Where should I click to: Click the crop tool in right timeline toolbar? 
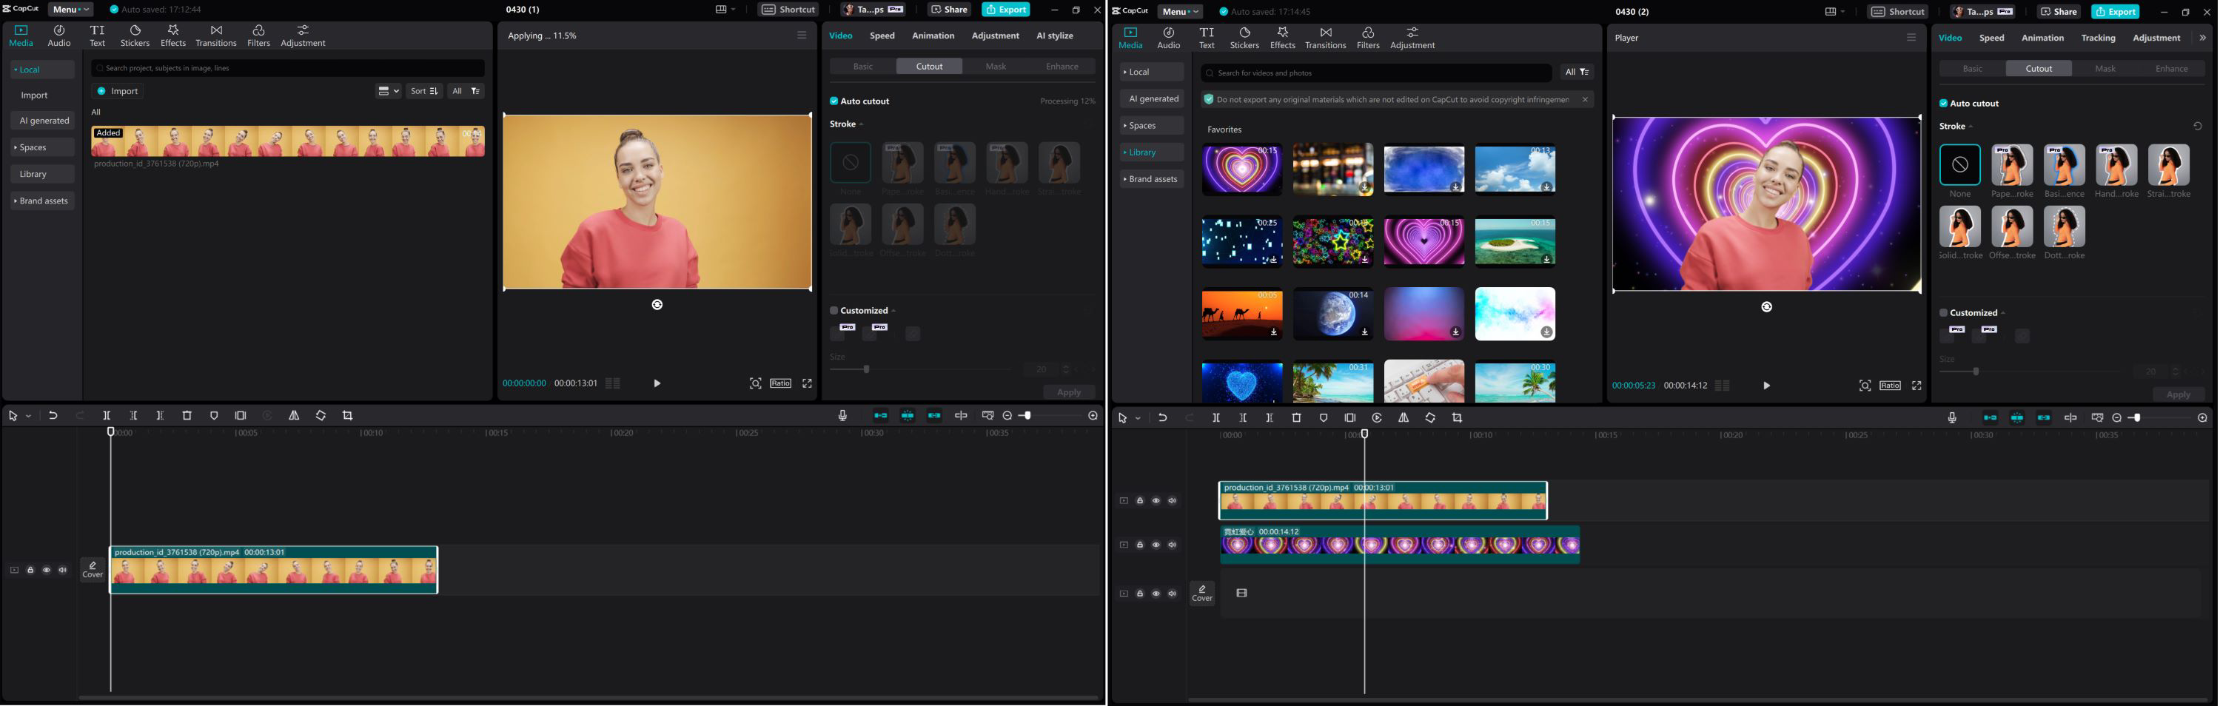pos(1457,418)
